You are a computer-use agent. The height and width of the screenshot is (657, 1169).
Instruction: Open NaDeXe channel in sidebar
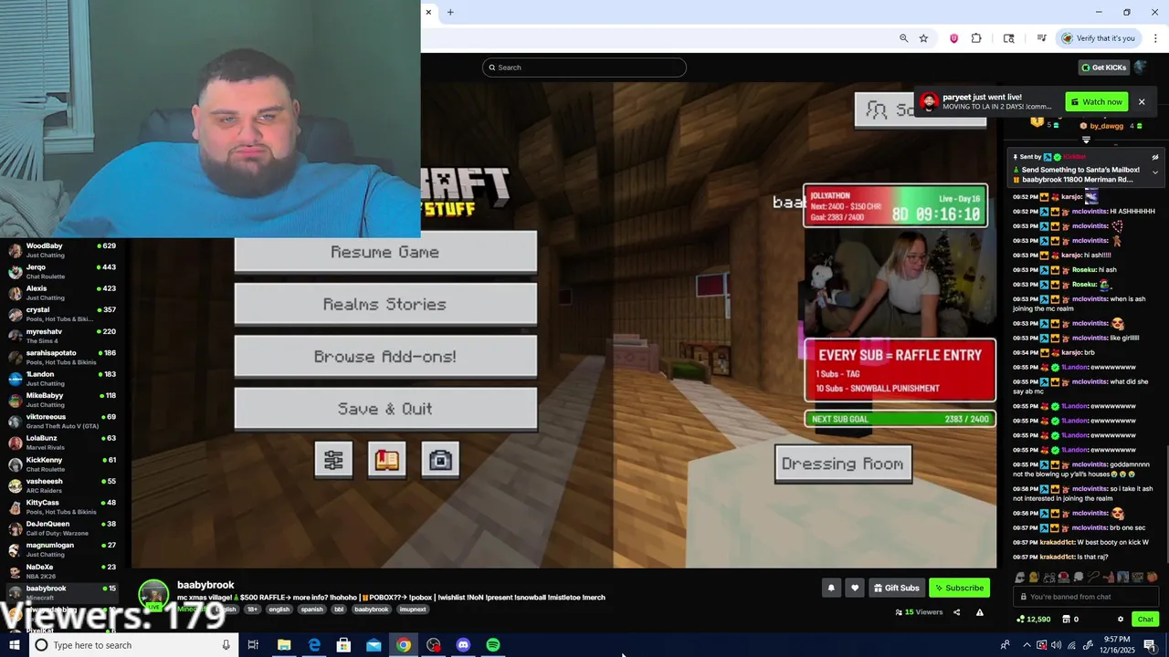(64, 570)
